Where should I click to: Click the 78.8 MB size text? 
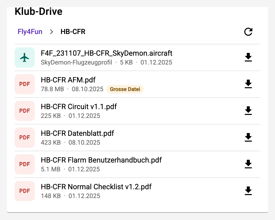pos(52,89)
